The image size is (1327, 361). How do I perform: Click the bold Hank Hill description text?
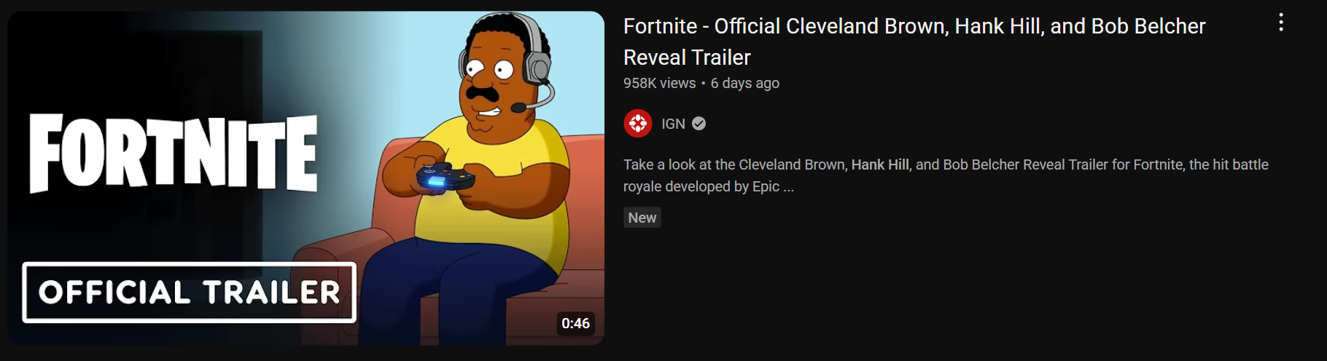point(880,164)
